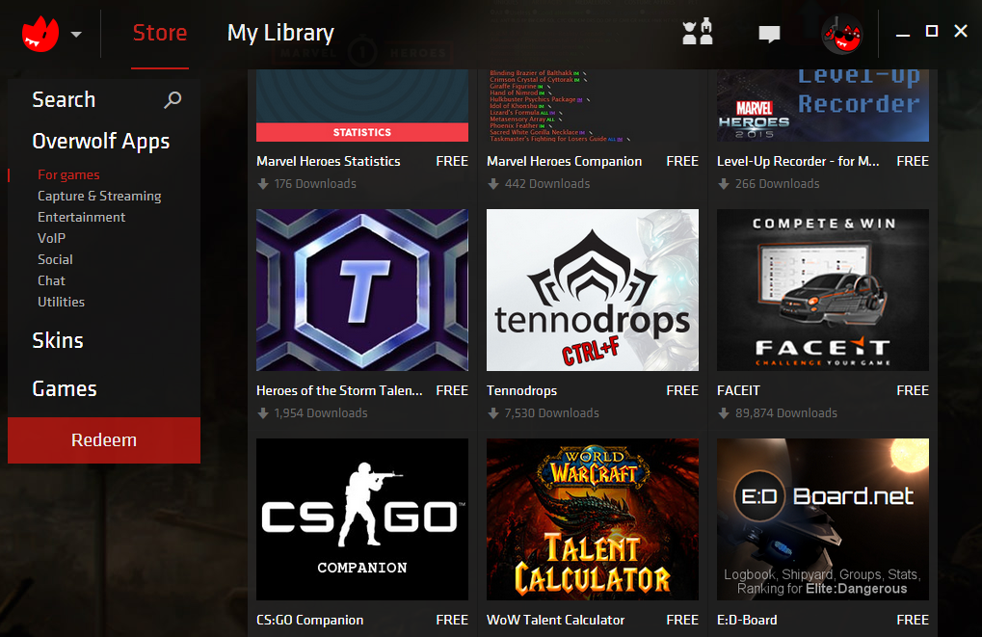
Task: Click download arrow beside 7,530 Downloads
Action: click(x=493, y=413)
